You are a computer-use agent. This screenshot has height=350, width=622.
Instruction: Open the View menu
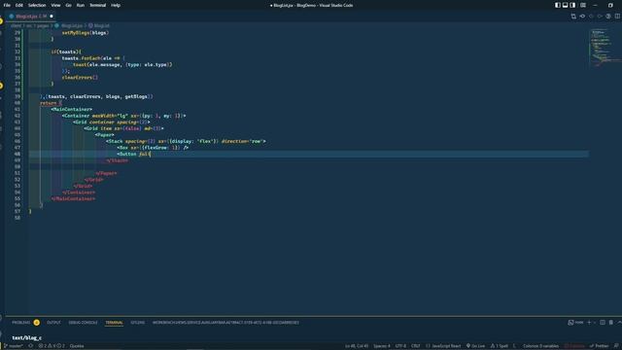coord(55,5)
